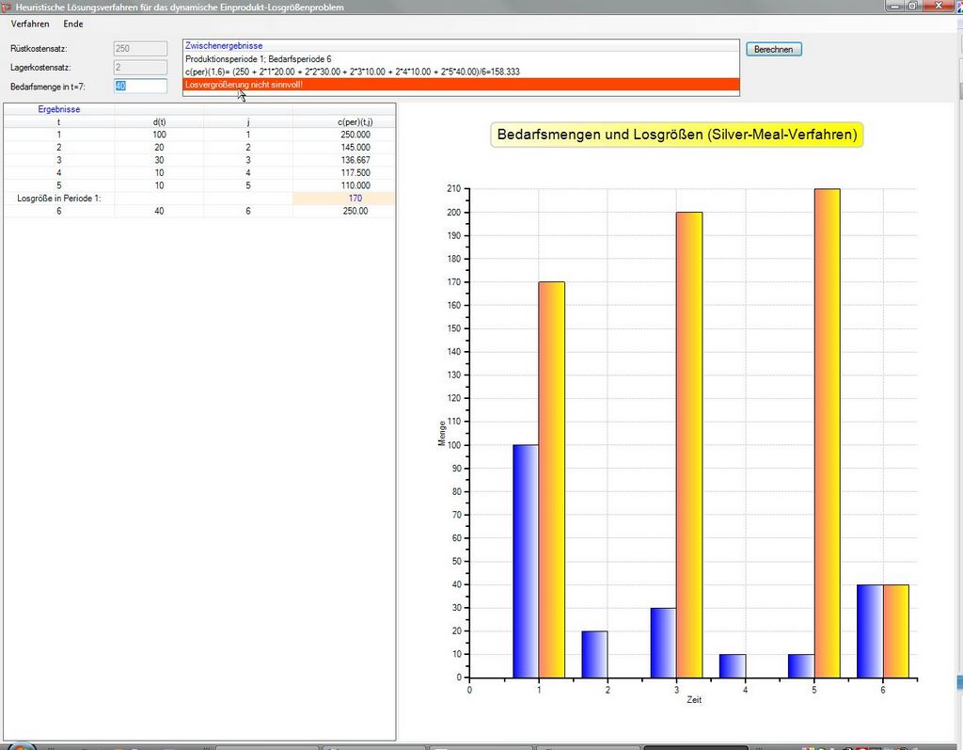Click the Ergebnisse table header

[58, 109]
